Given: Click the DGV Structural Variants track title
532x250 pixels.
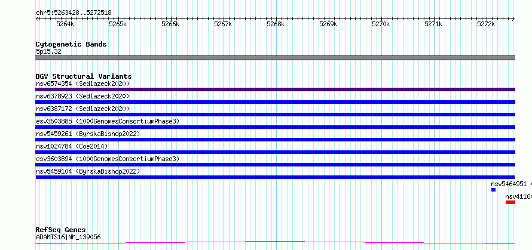Looking at the screenshot, I should [x=84, y=76].
